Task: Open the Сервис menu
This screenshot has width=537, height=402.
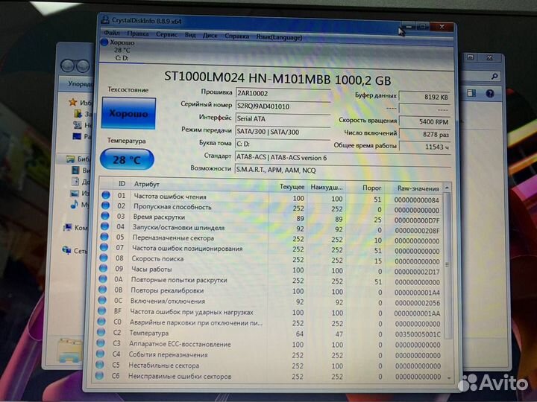Action: click(x=167, y=34)
